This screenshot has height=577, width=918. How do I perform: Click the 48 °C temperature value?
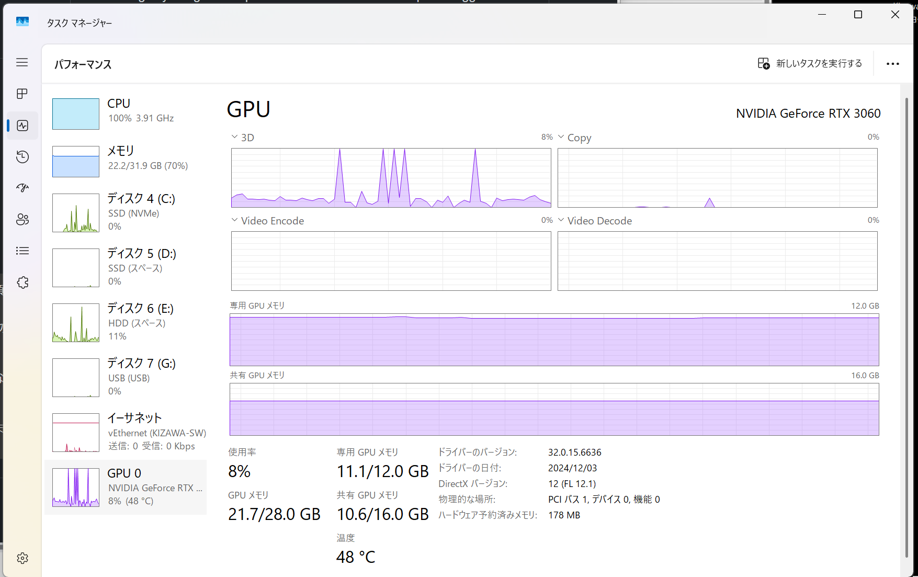pos(356,557)
